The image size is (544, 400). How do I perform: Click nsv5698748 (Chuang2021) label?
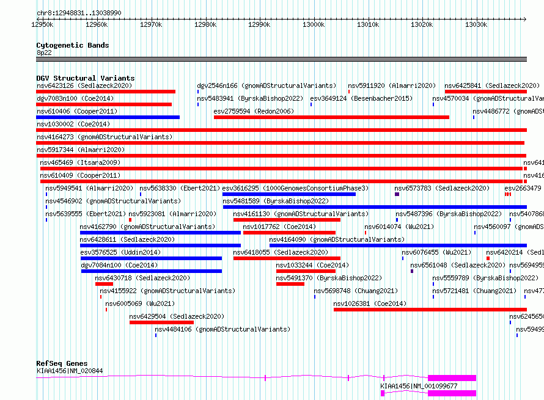tap(356, 291)
